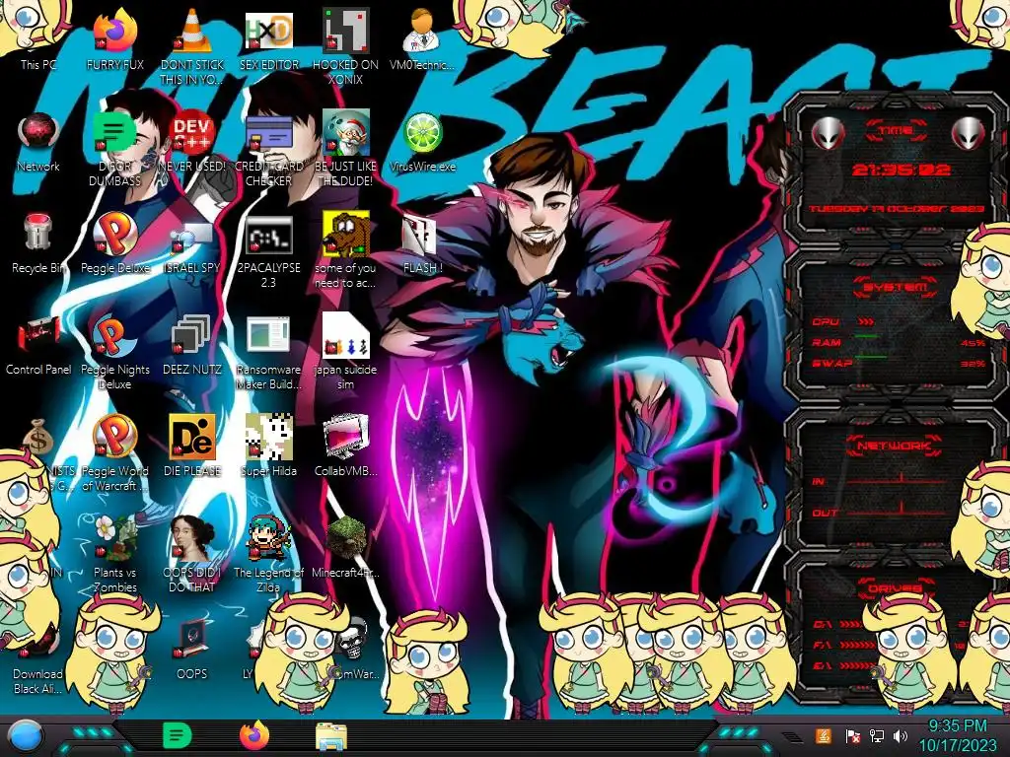Click the left alien head widget emblem

828,133
